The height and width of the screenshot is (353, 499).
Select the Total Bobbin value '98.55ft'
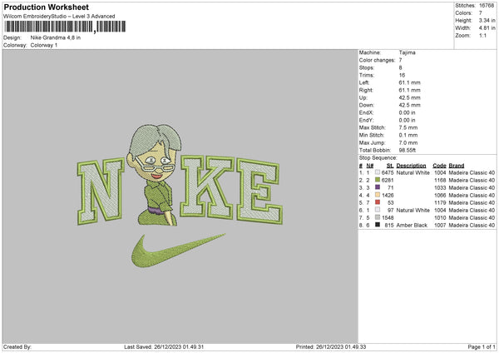pos(408,150)
